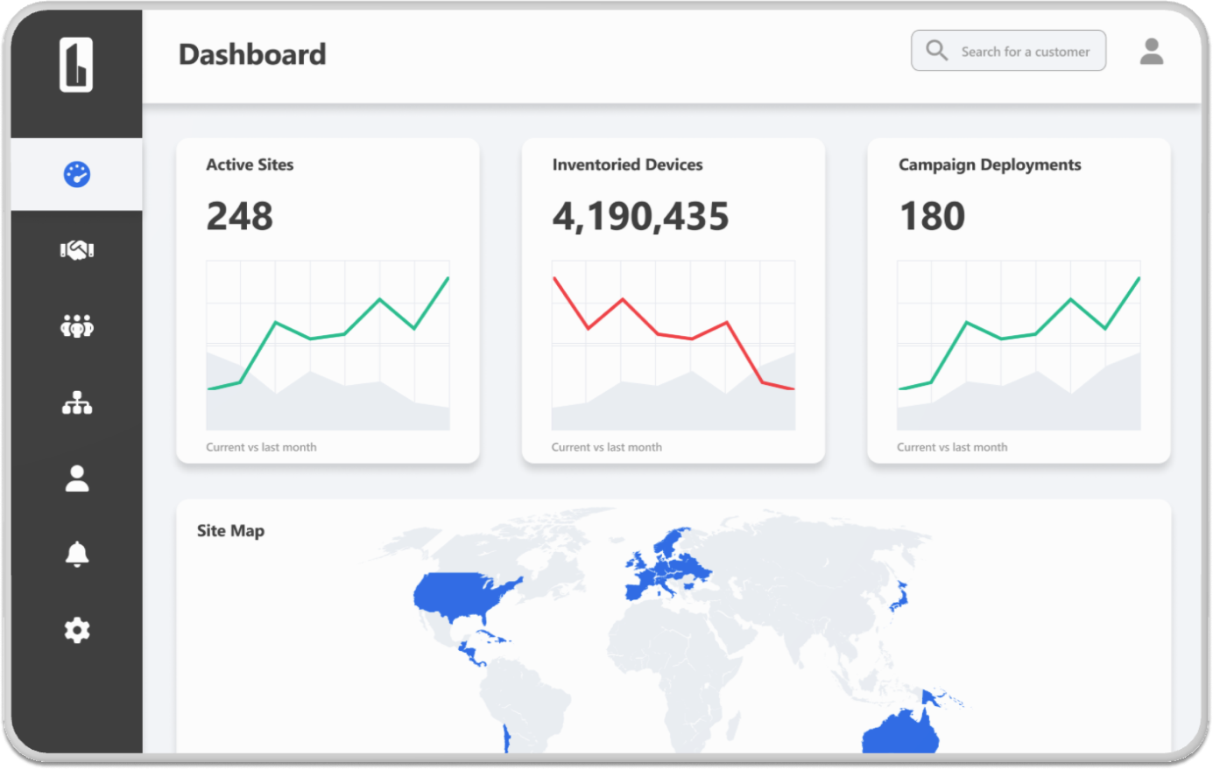Image resolution: width=1213 pixels, height=769 pixels.
Task: Focus the Search for a customer field
Action: point(1025,52)
